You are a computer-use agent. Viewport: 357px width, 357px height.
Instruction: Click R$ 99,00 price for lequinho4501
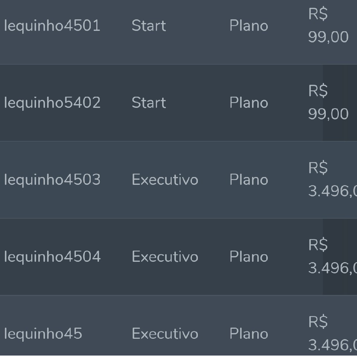pos(328,26)
